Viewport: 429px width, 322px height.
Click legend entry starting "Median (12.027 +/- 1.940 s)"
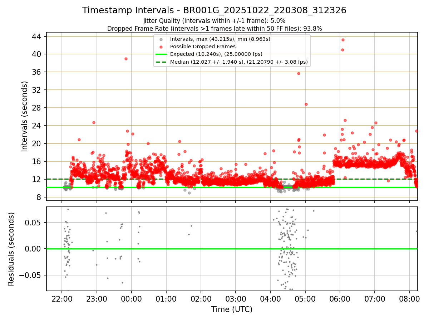239,62
